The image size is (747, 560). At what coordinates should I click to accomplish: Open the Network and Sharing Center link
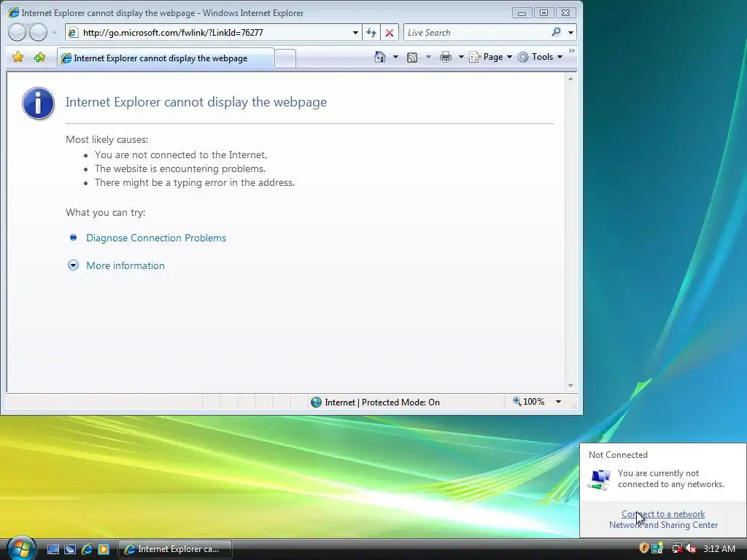(x=663, y=525)
